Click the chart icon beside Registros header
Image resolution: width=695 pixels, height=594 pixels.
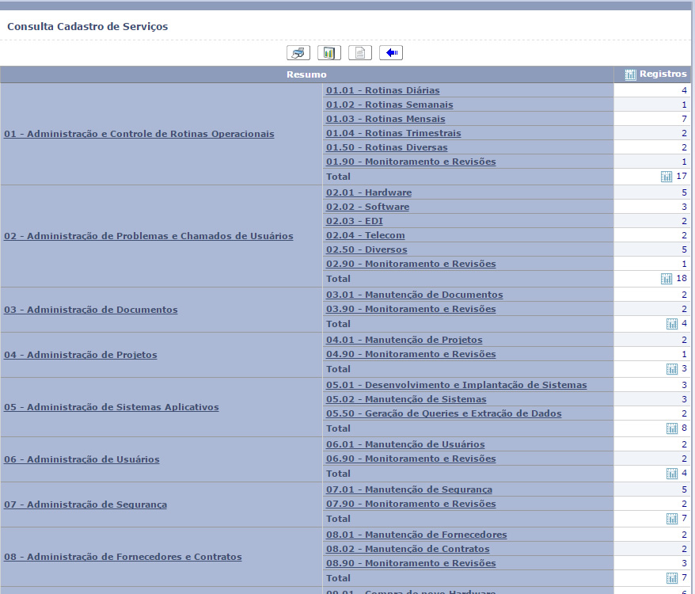(x=630, y=74)
